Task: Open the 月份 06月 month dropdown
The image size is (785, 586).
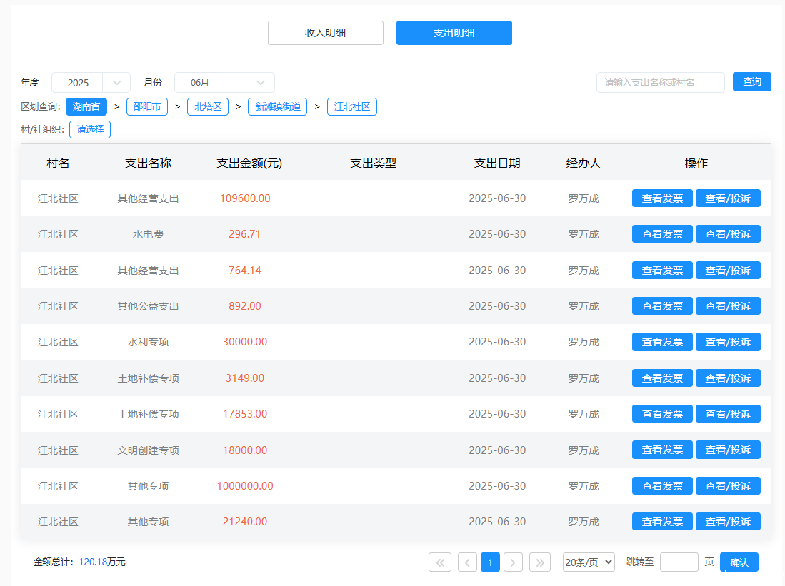Action: point(224,83)
